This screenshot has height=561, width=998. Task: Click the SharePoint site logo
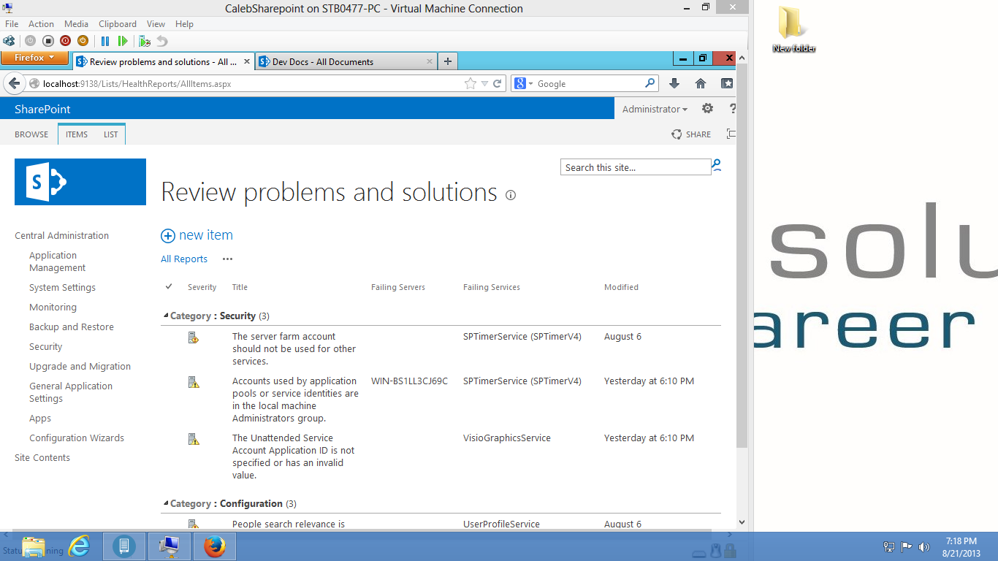tap(80, 182)
